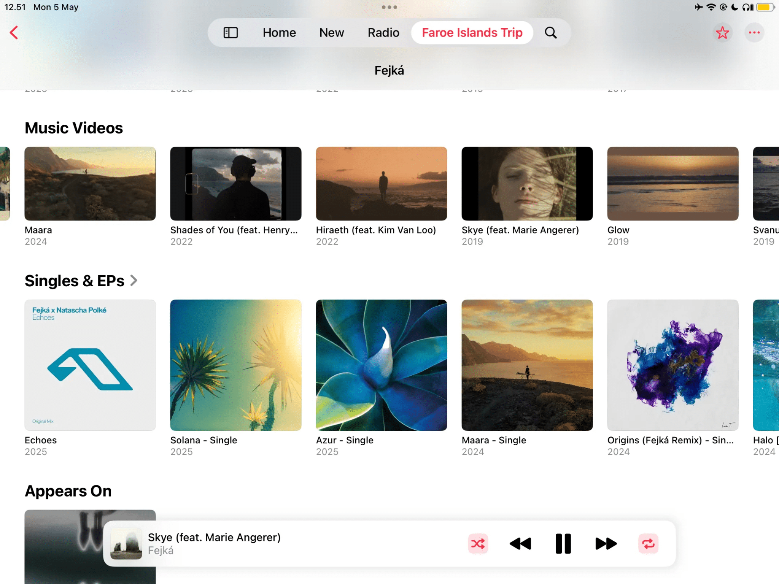Open the search function
The height and width of the screenshot is (584, 779).
tap(550, 33)
